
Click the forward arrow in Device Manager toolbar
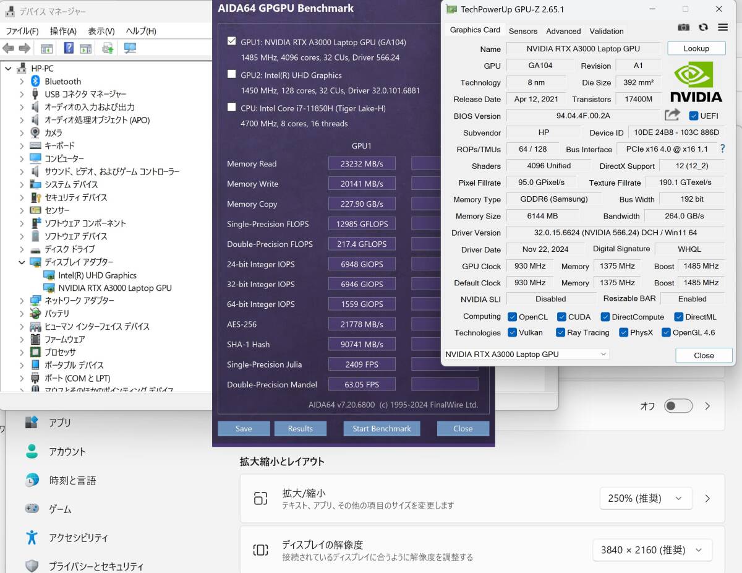pos(25,48)
